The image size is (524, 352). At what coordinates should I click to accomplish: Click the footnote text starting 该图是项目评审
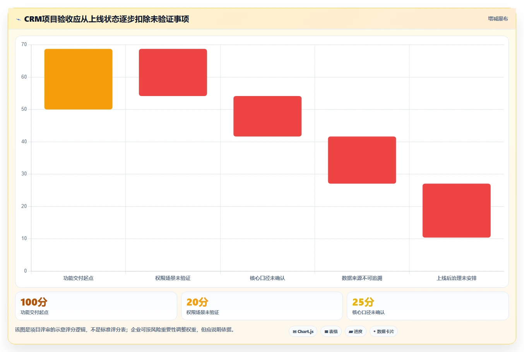(125, 330)
